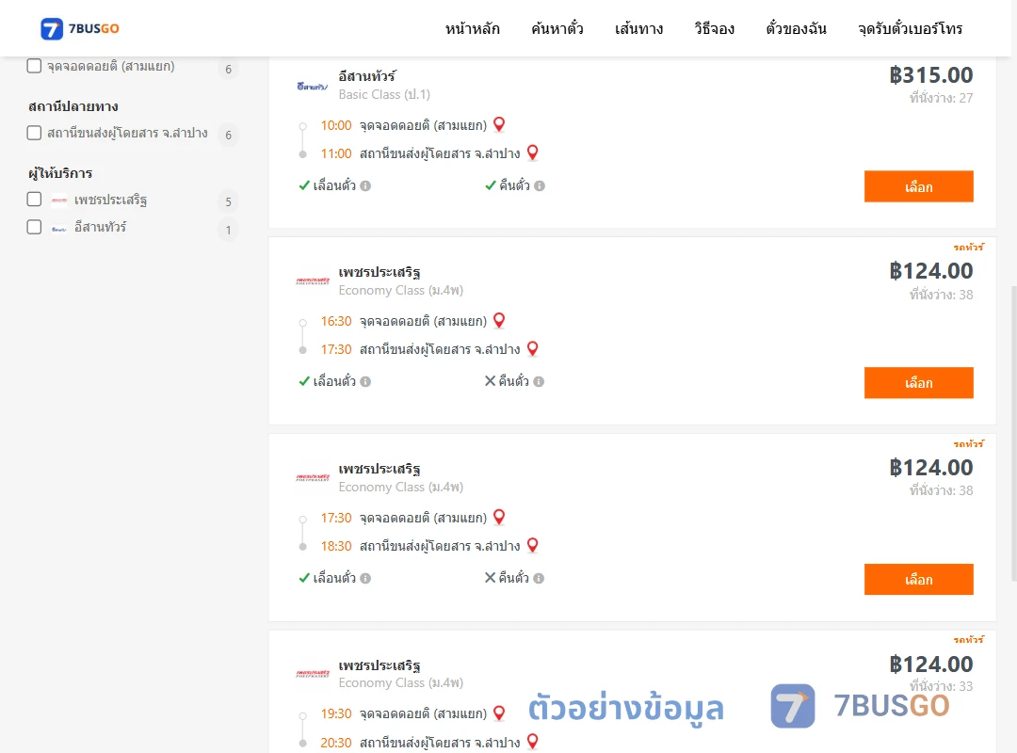Open the หน้าหลัก menu item
Viewport: 1017px width, 753px height.
pos(472,28)
